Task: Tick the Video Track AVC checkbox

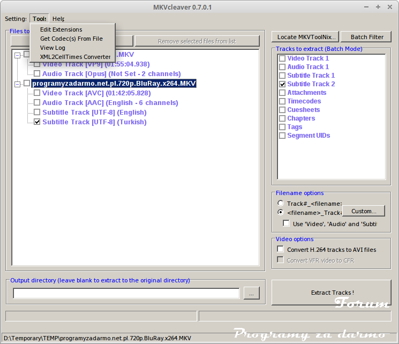Action: (x=37, y=93)
